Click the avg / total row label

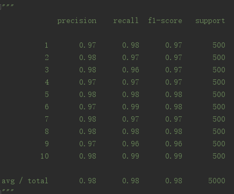pyautogui.click(x=25, y=181)
